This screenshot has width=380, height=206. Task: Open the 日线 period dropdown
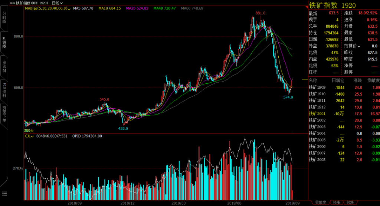tap(58, 3)
